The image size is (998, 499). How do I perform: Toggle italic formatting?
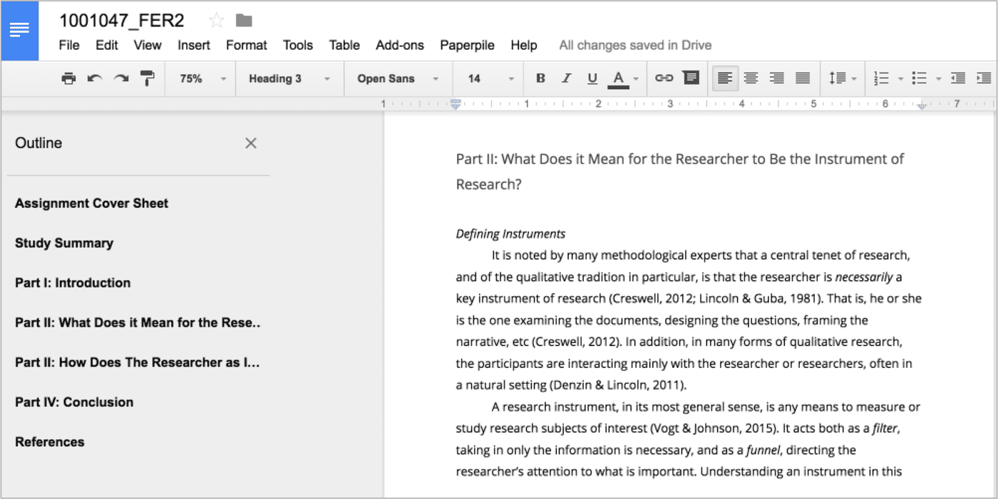566,78
